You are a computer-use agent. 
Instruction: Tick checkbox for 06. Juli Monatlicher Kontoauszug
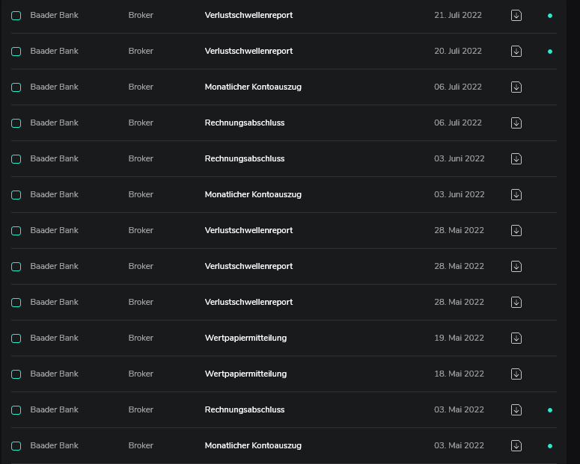click(x=16, y=87)
